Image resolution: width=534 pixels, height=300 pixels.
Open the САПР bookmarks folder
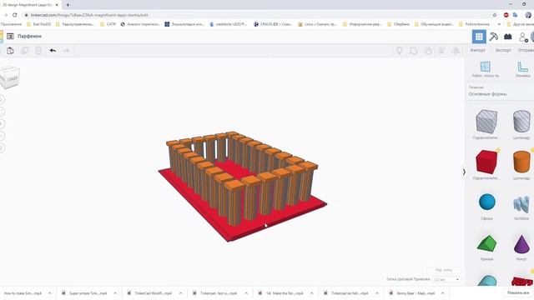[108, 24]
